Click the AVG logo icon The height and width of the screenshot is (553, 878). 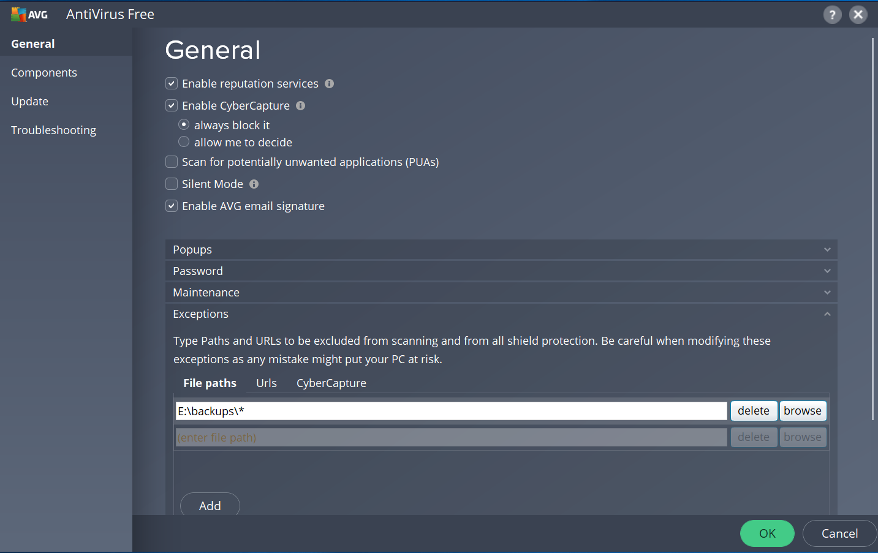tap(29, 14)
